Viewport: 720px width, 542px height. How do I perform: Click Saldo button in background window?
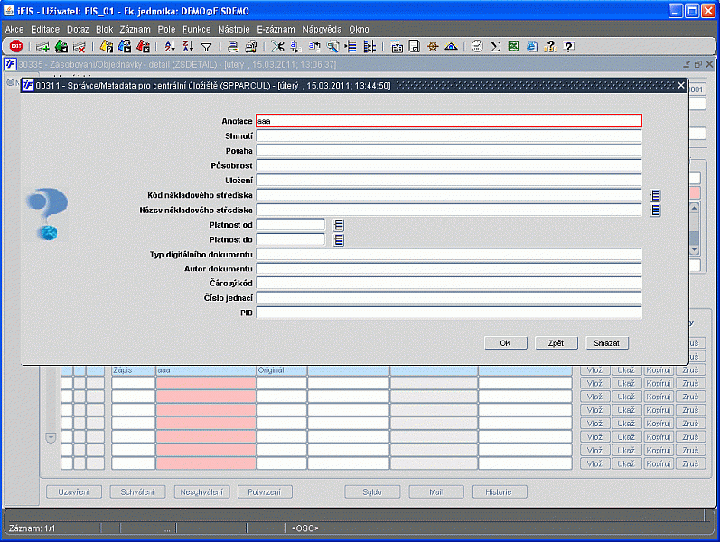click(x=372, y=492)
